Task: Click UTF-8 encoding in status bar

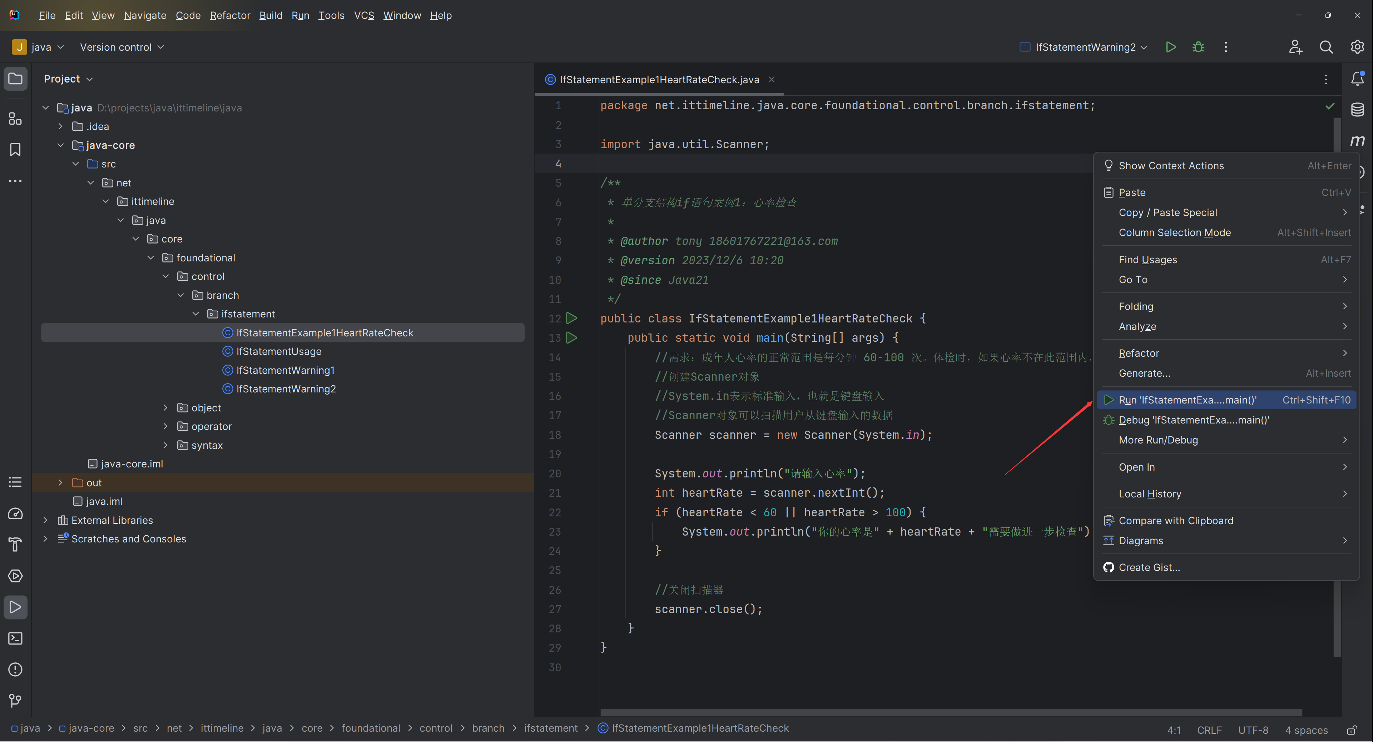Action: [1253, 730]
